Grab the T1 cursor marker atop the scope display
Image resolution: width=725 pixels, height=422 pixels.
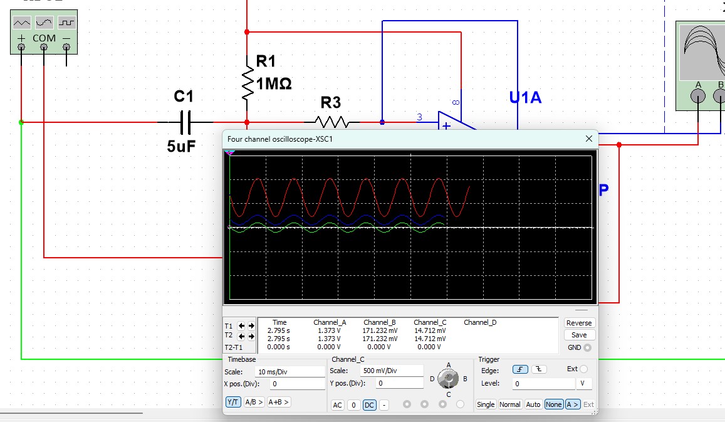(x=229, y=153)
